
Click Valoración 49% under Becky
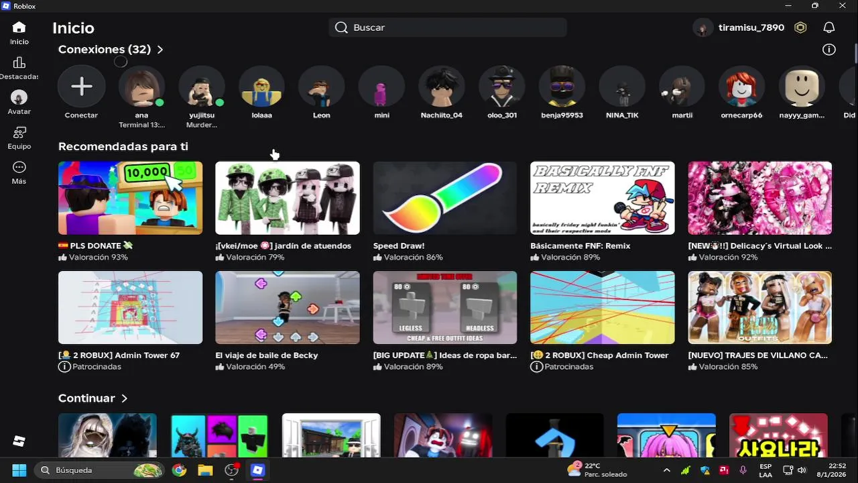coord(250,367)
